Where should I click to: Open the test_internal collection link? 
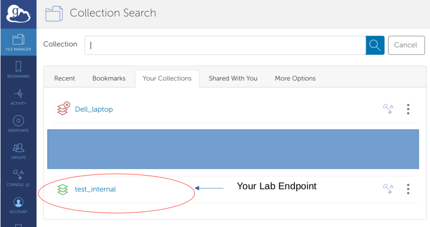[95, 189]
